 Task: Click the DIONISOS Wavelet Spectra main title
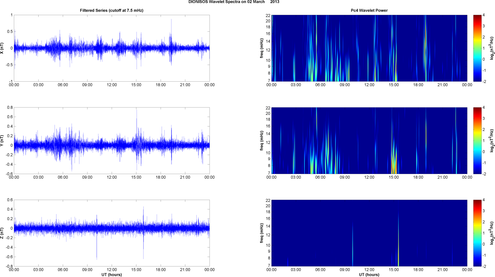coord(234,2)
